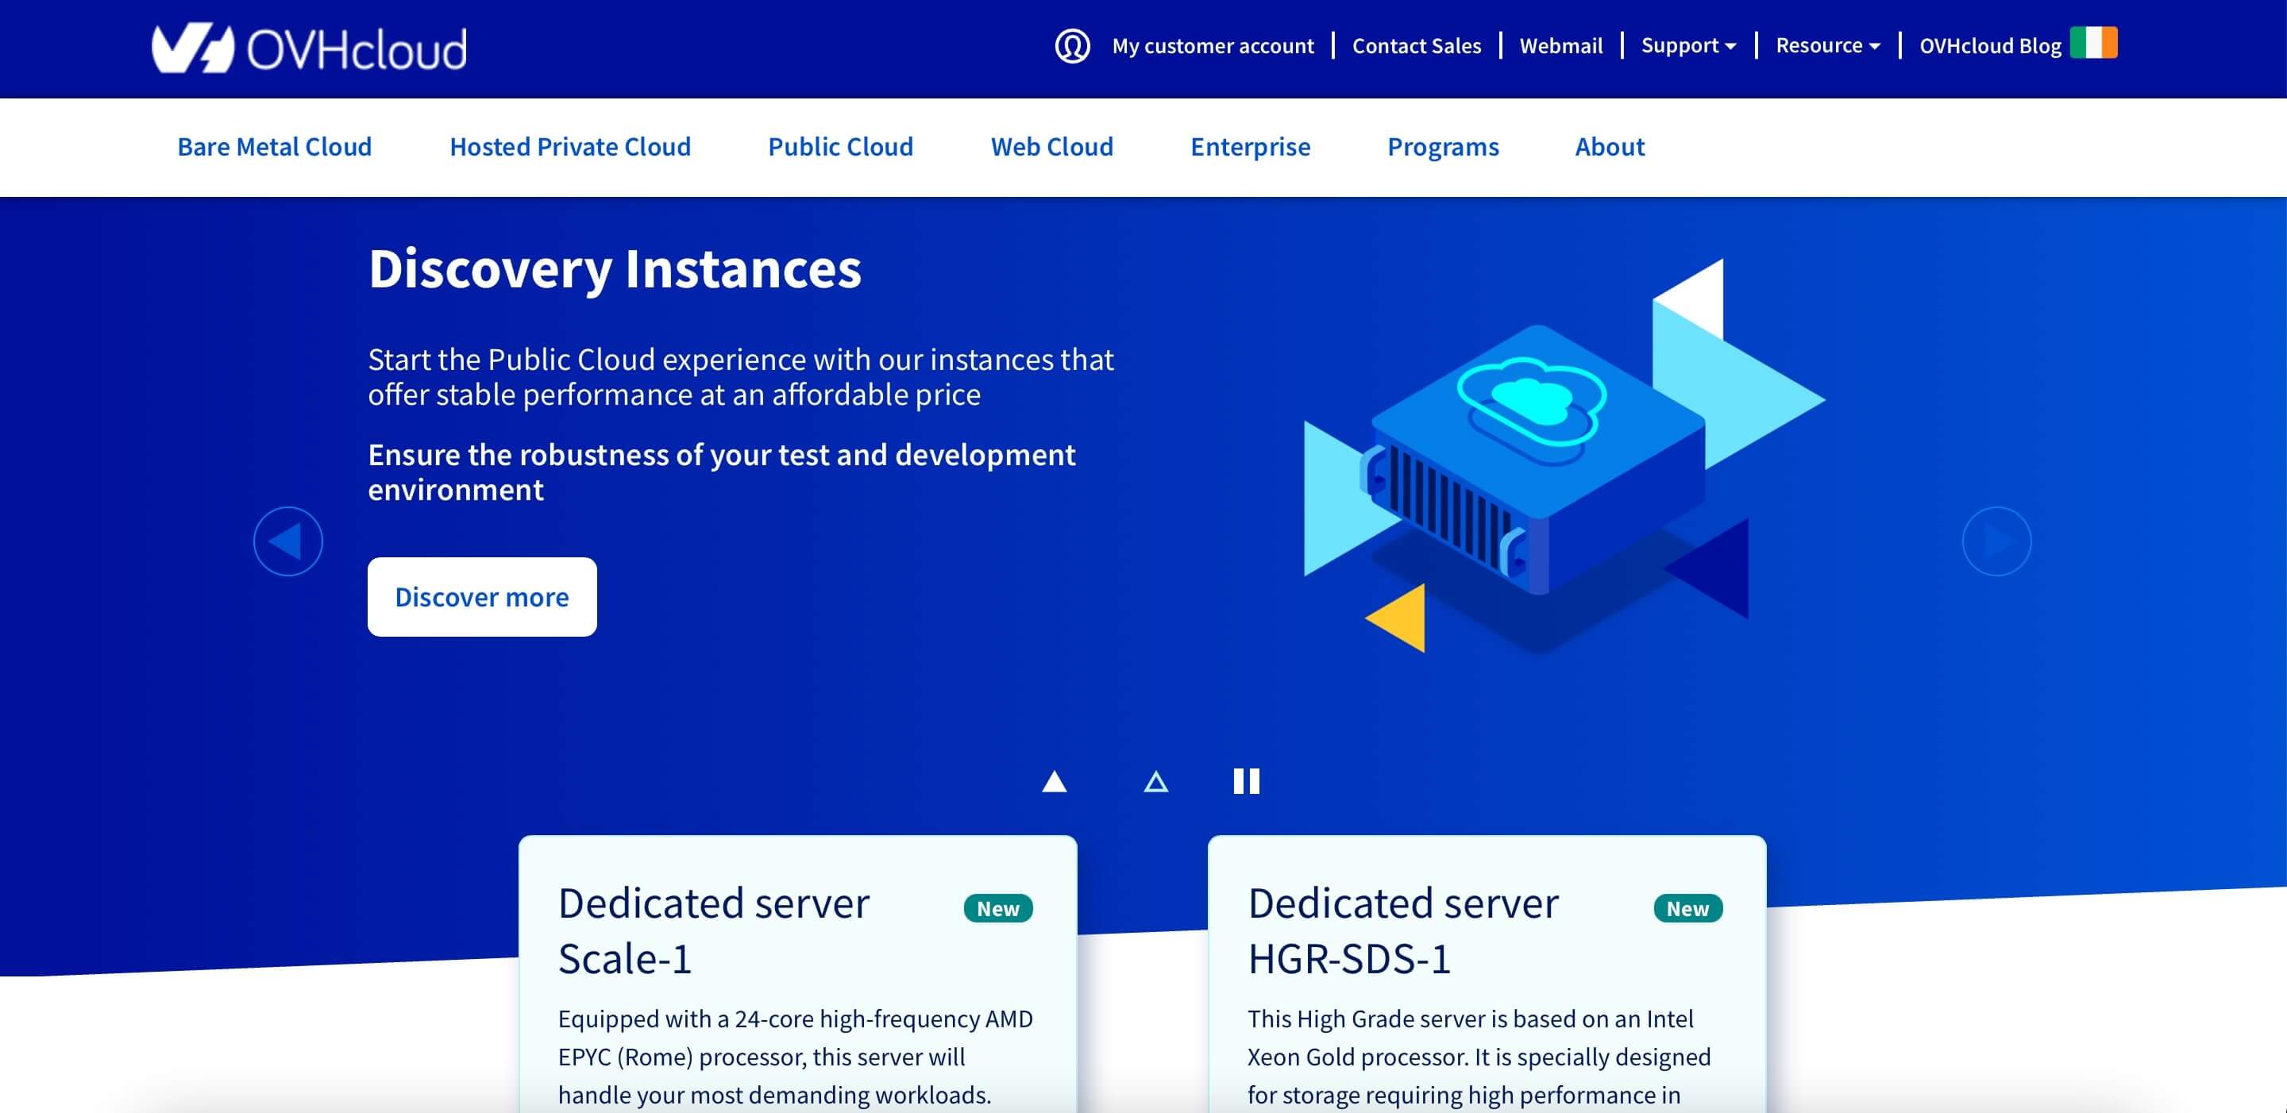Screen dimensions: 2287x1113
Task: Open Webmail link
Action: [1560, 46]
